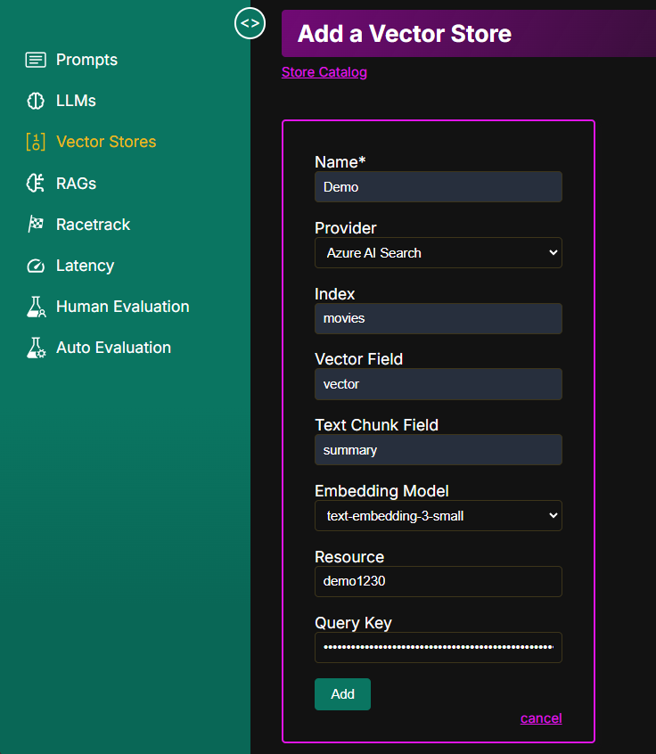Open the Embedding Model dropdown
Viewport: 656px width, 754px height.
point(439,515)
